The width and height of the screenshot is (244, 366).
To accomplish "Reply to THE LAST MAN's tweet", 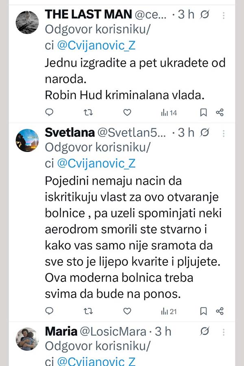I will [50, 112].
